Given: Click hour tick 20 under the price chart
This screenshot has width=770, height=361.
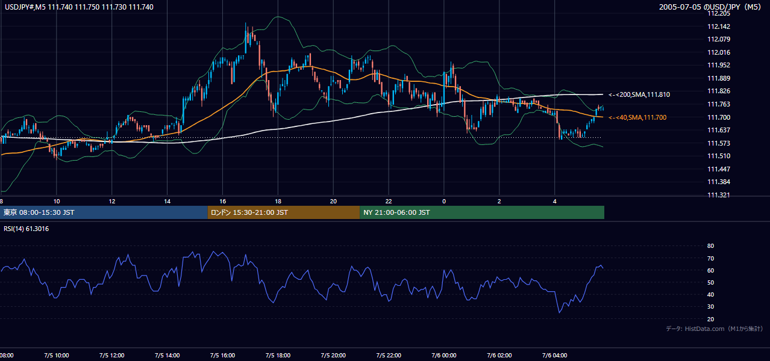Looking at the screenshot, I should (333, 201).
